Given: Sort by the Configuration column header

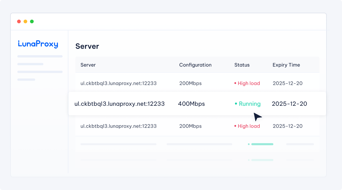Looking at the screenshot, I should (x=195, y=65).
